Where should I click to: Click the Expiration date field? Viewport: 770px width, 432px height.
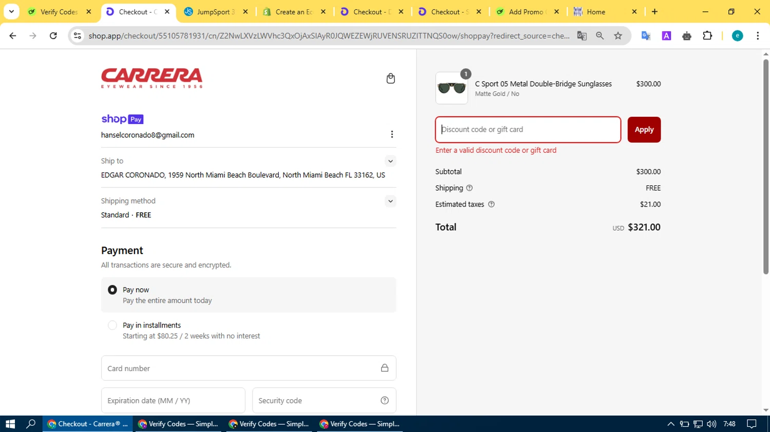point(173,400)
